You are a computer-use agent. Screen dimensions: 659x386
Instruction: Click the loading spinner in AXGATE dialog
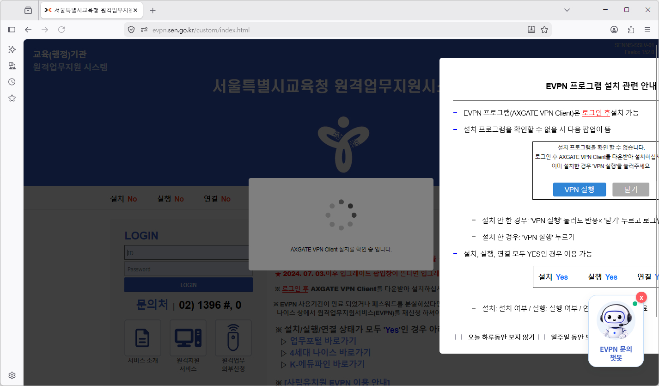click(x=341, y=215)
